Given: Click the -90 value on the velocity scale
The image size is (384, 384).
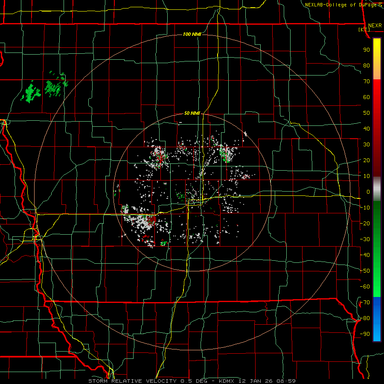Looking at the screenshot, I should tap(365, 334).
